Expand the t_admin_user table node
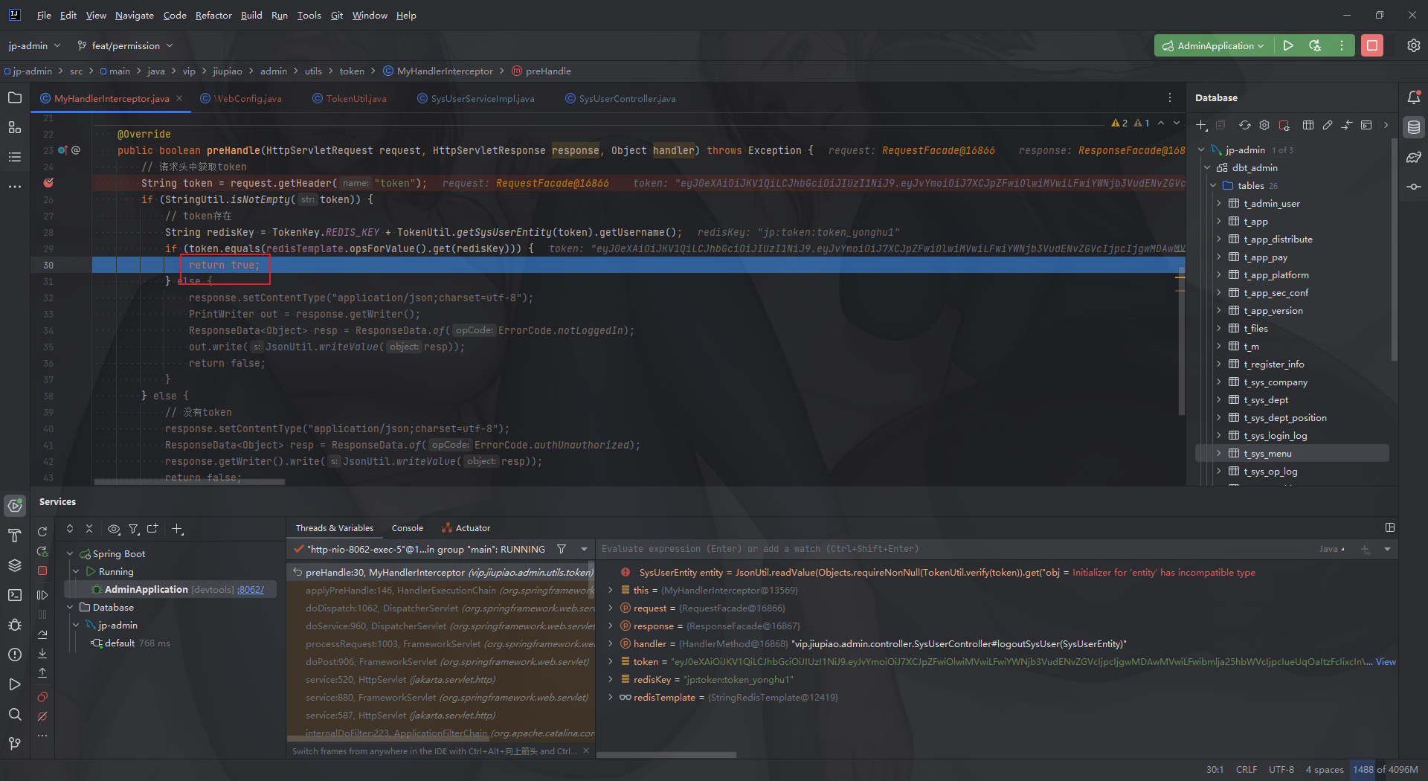 click(x=1218, y=203)
